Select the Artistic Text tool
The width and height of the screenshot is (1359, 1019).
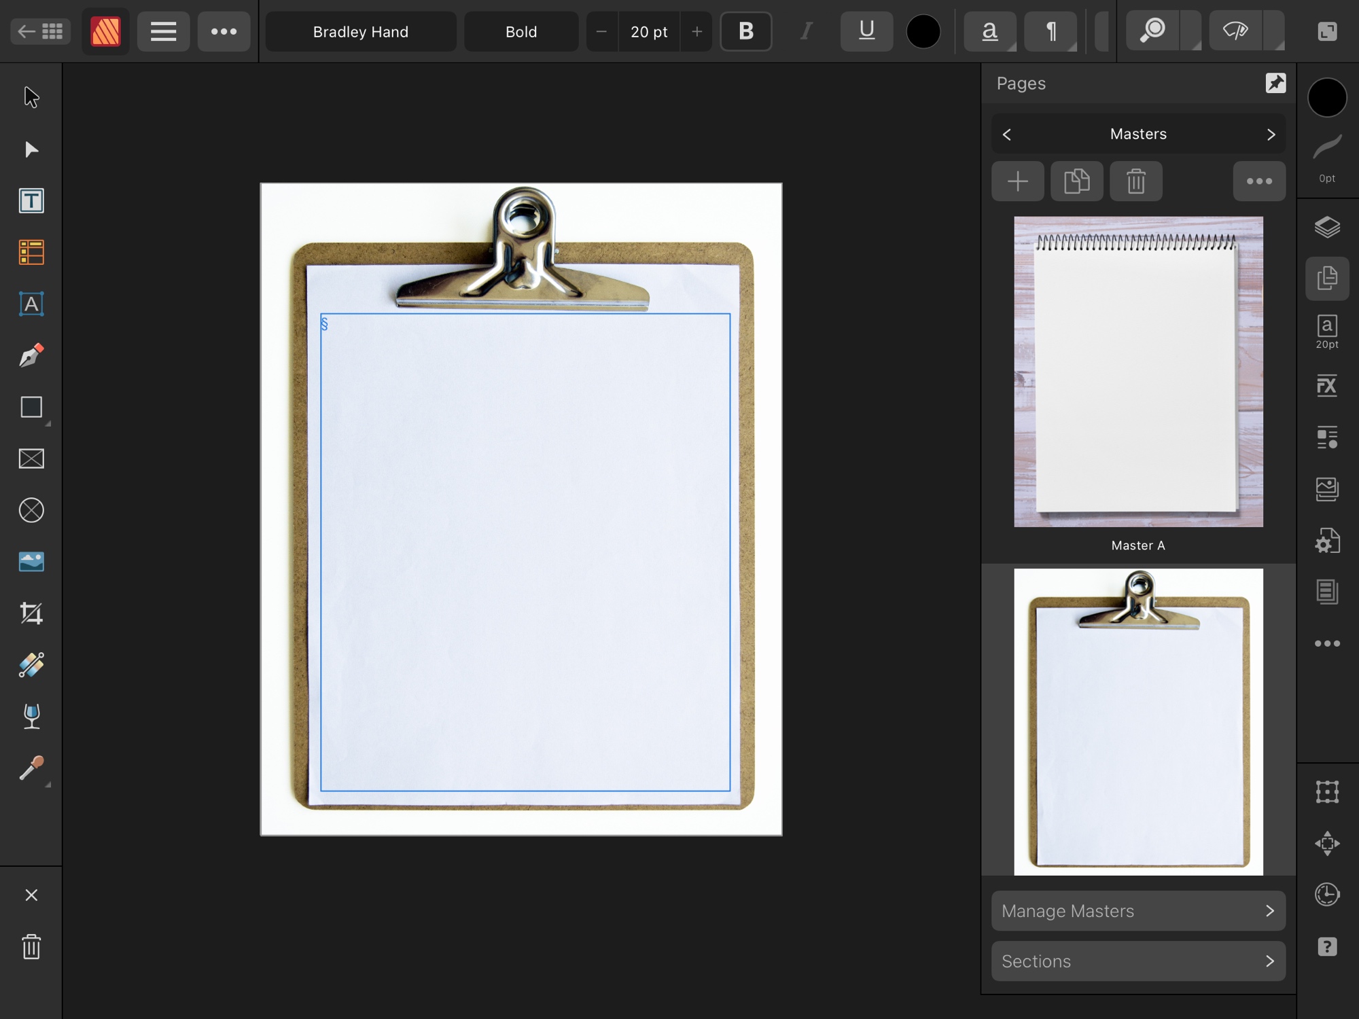coord(31,304)
